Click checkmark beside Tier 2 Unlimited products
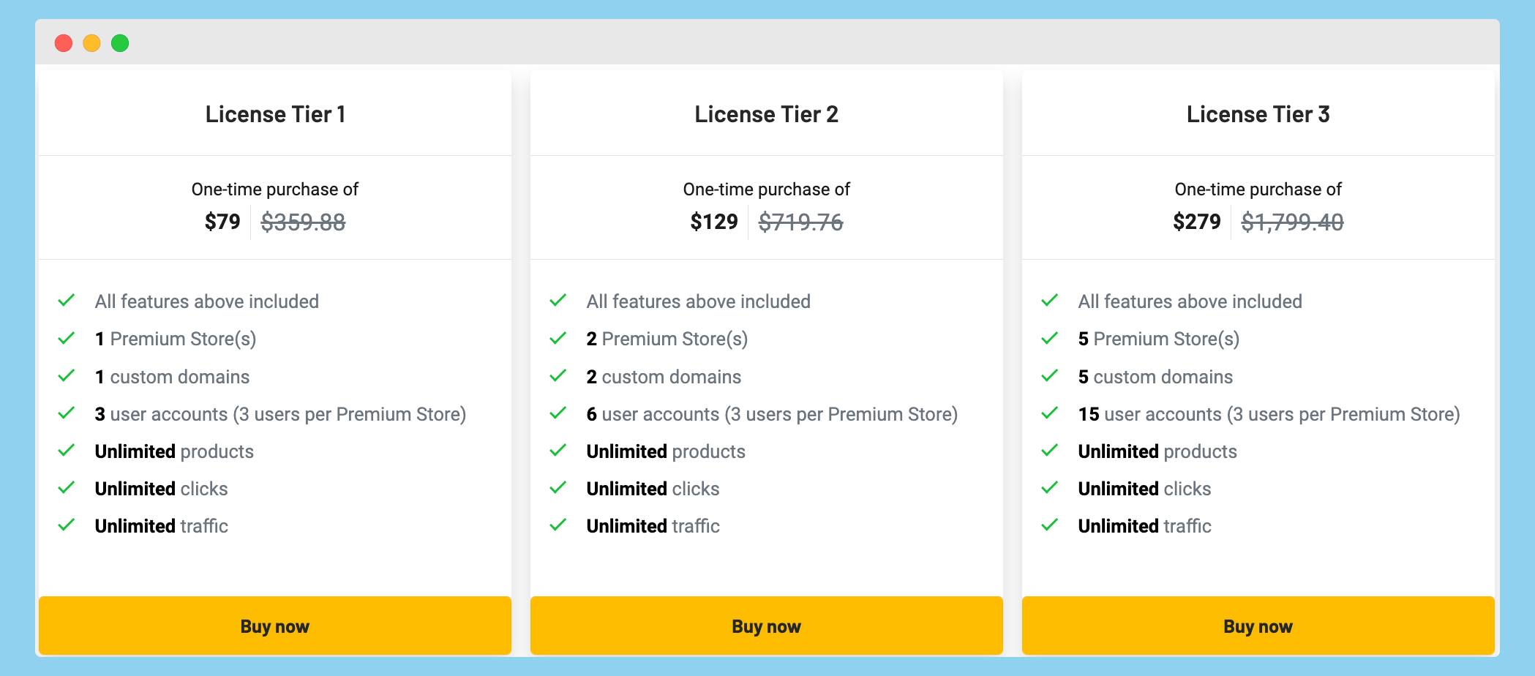This screenshot has height=676, width=1535. (558, 450)
